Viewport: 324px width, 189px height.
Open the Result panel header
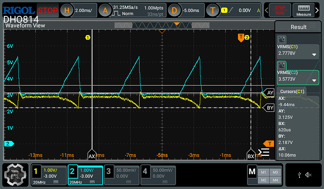pos(298,28)
